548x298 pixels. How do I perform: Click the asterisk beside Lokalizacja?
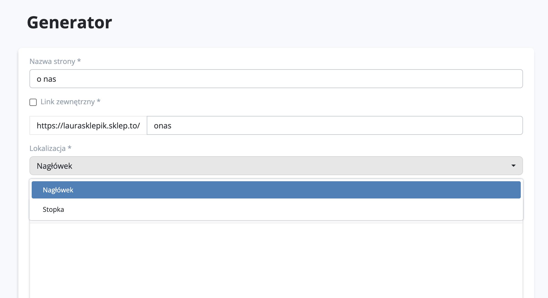69,148
